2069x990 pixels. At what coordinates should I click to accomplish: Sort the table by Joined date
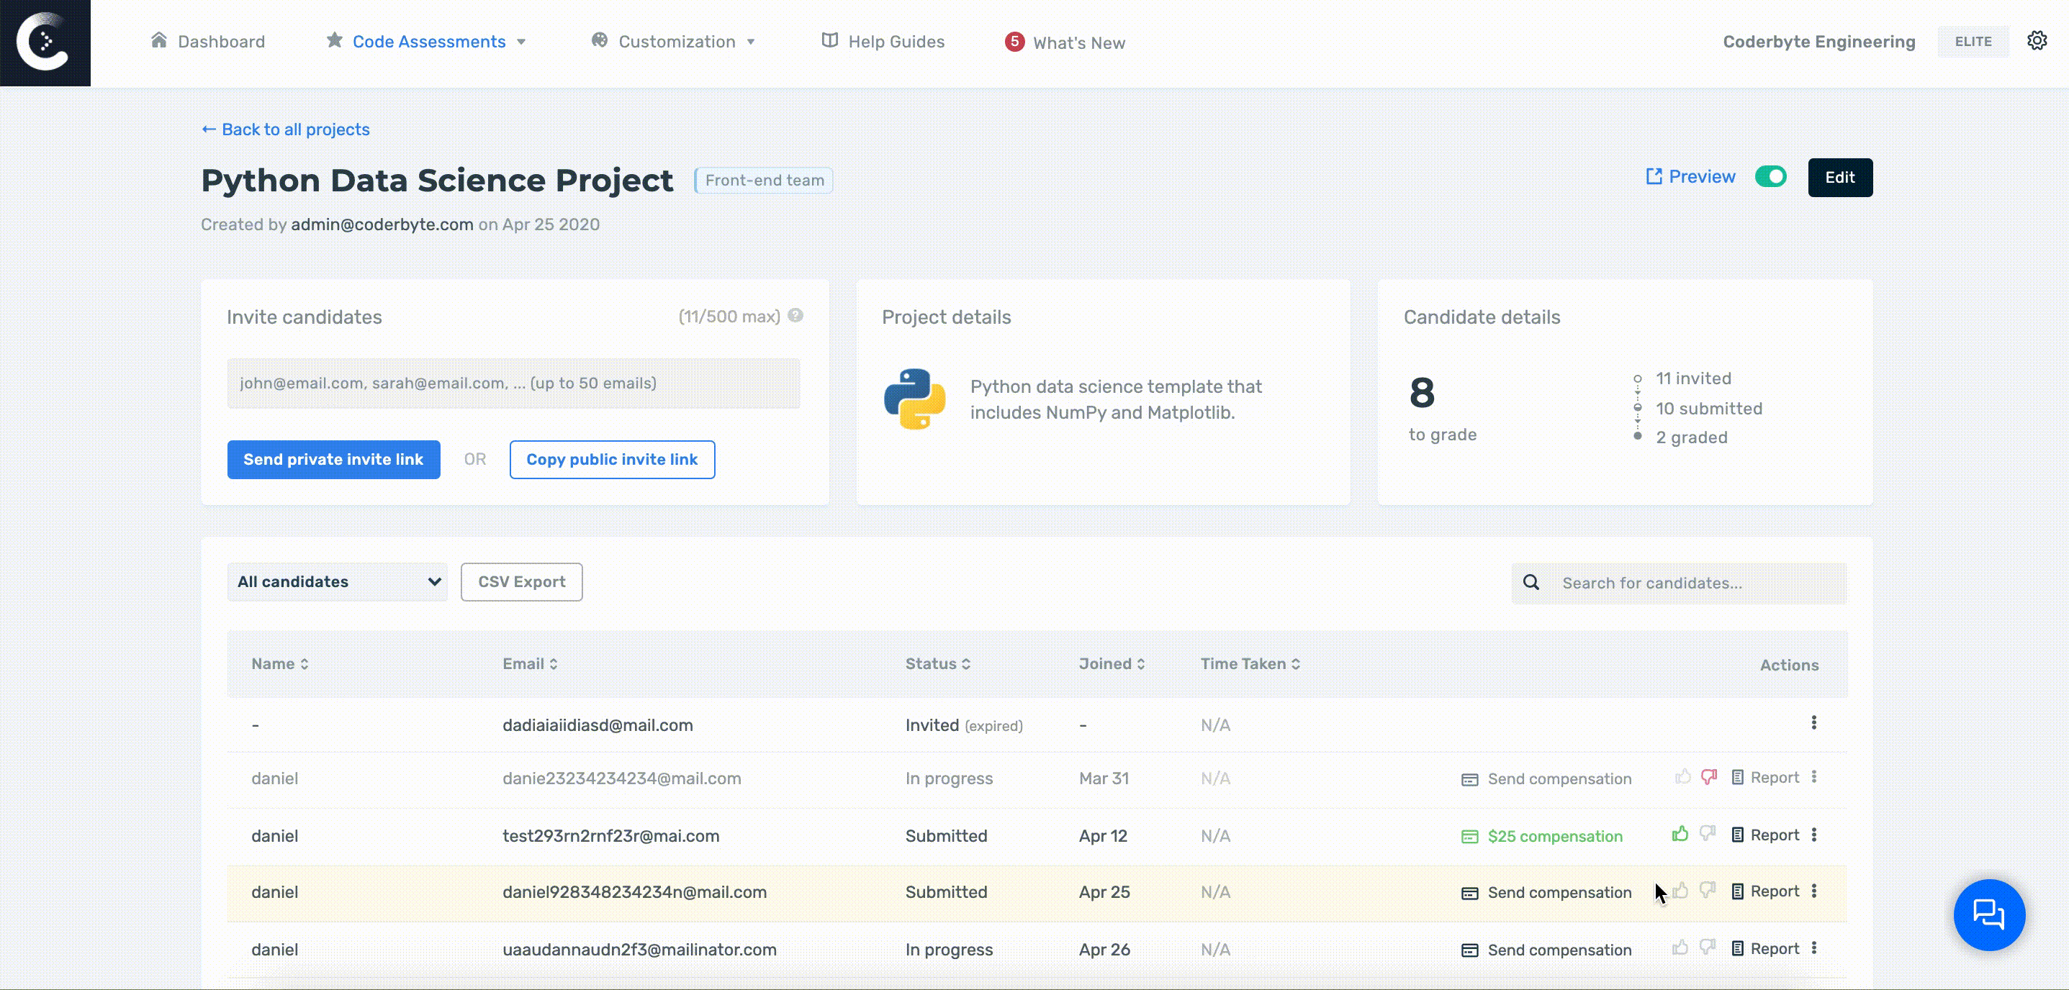coord(1112,663)
